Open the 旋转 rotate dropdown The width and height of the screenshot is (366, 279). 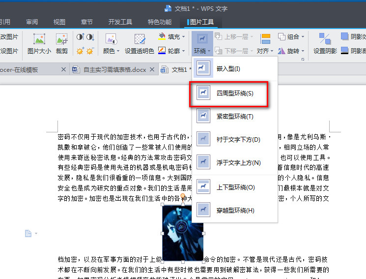coord(295,51)
